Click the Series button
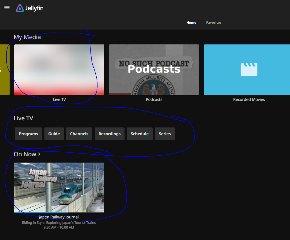Viewport: 290px width, 240px height. coord(165,134)
